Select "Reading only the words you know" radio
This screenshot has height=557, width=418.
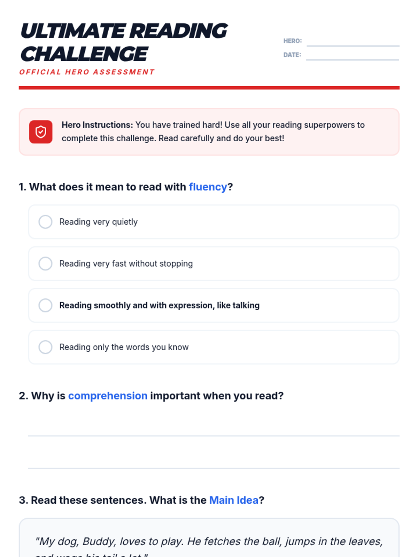(45, 347)
